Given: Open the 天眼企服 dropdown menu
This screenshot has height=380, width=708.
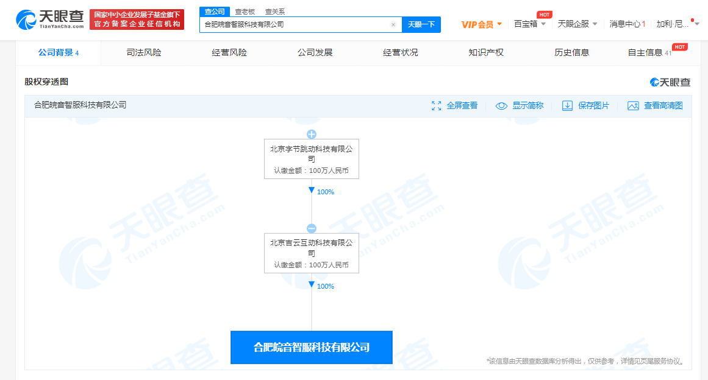Looking at the screenshot, I should pyautogui.click(x=577, y=24).
